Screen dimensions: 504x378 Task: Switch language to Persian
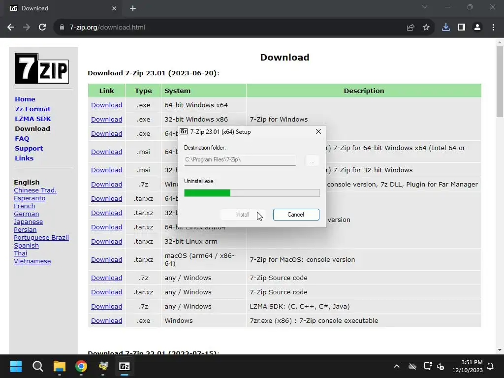25,229
